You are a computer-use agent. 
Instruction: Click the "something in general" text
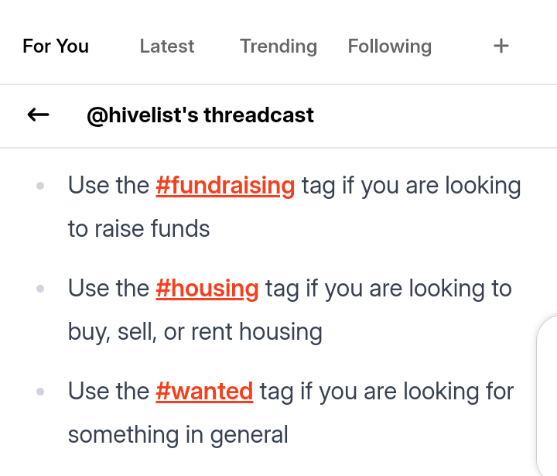pyautogui.click(x=178, y=435)
